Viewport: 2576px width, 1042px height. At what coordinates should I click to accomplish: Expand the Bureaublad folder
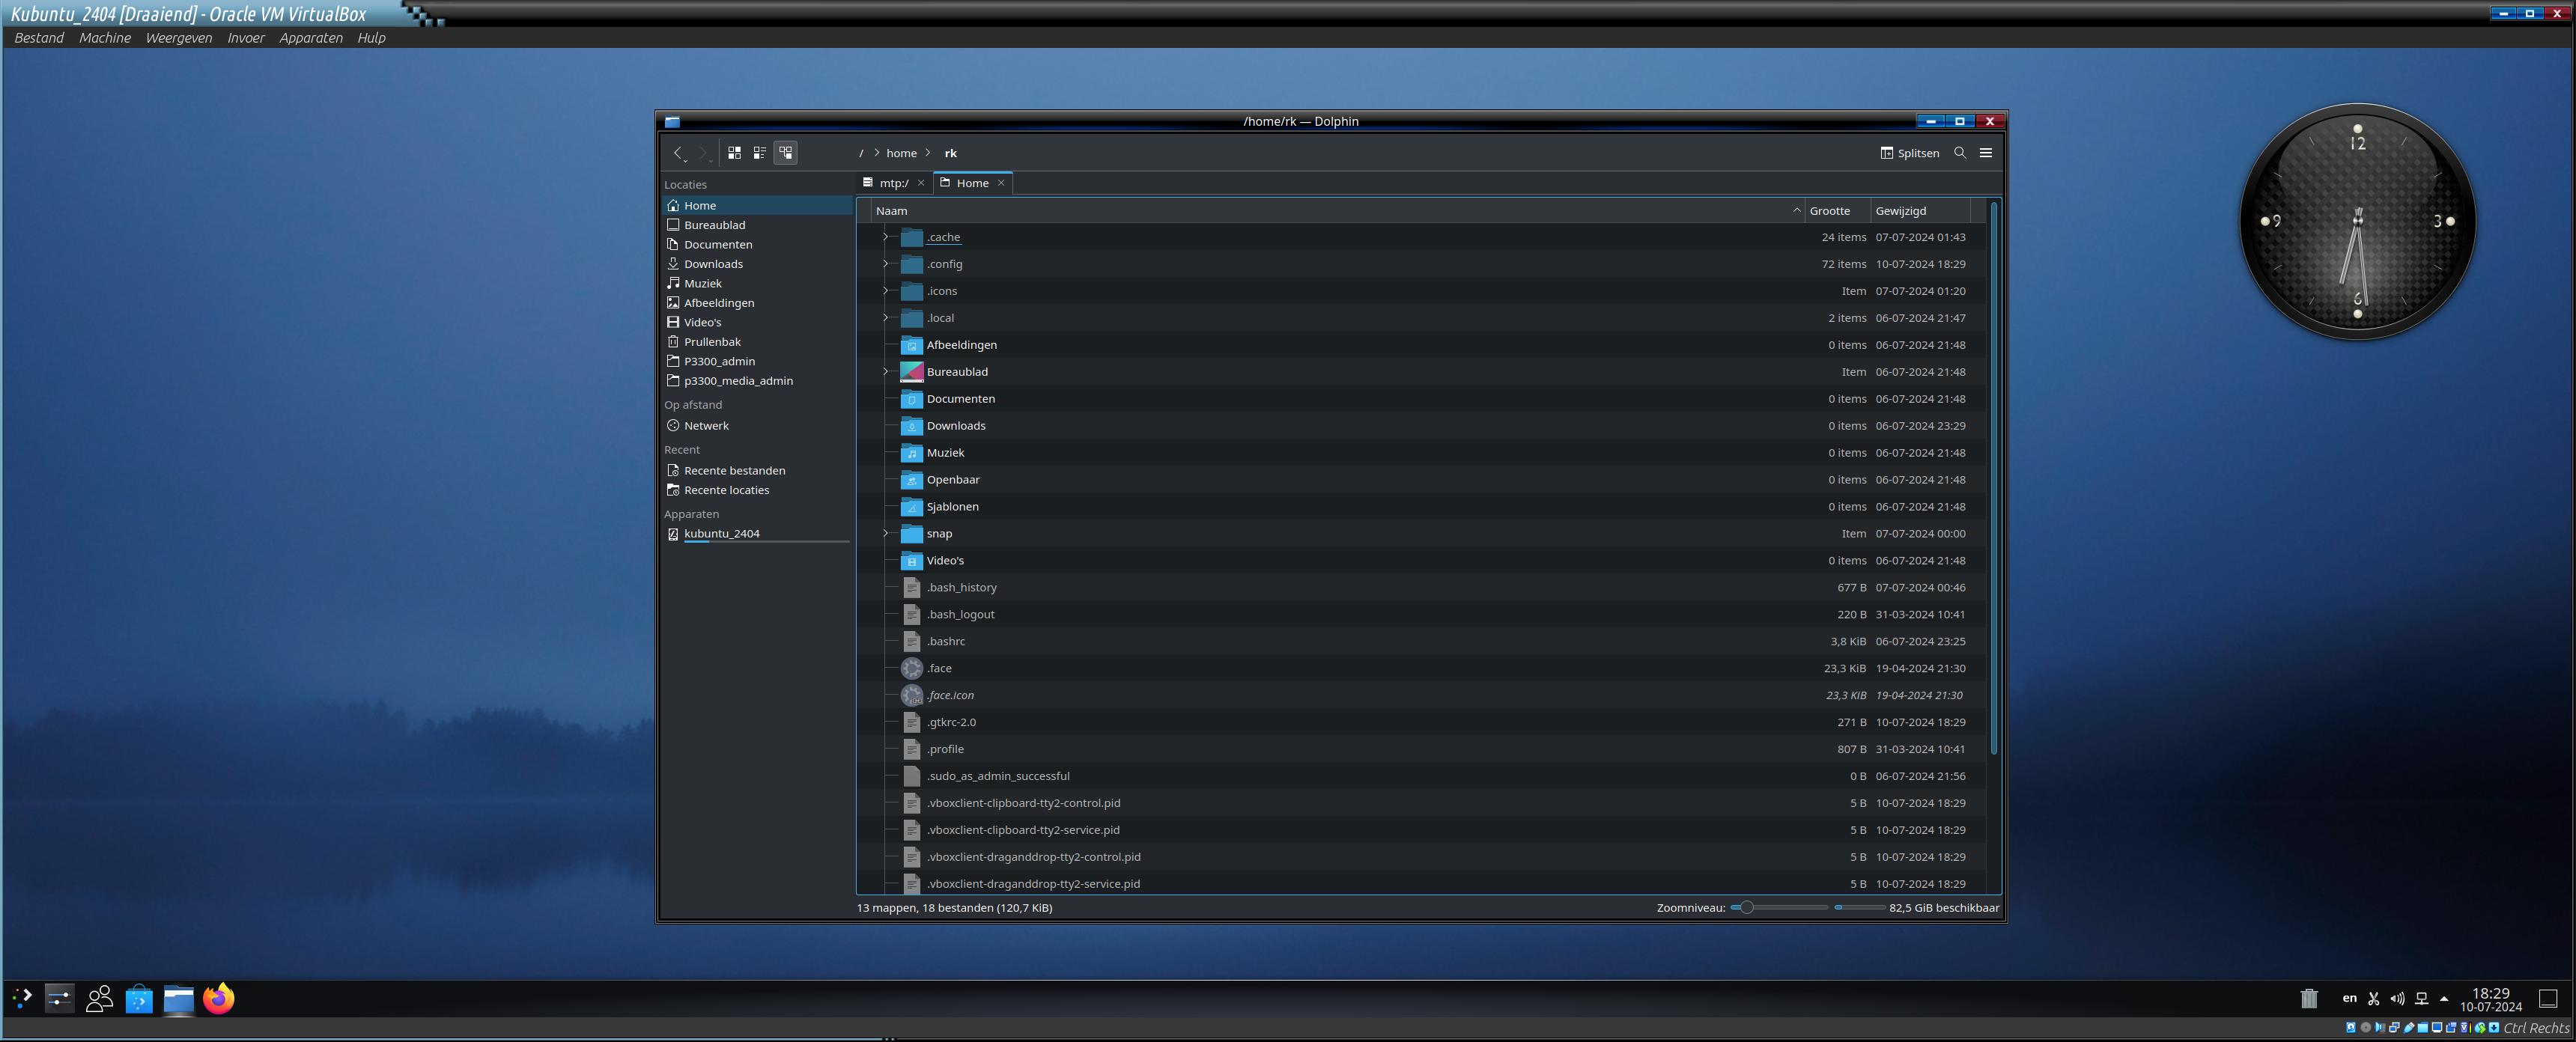(885, 372)
